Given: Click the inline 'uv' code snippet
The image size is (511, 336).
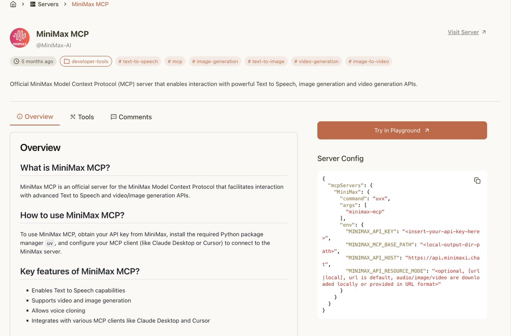Looking at the screenshot, I should (50, 243).
